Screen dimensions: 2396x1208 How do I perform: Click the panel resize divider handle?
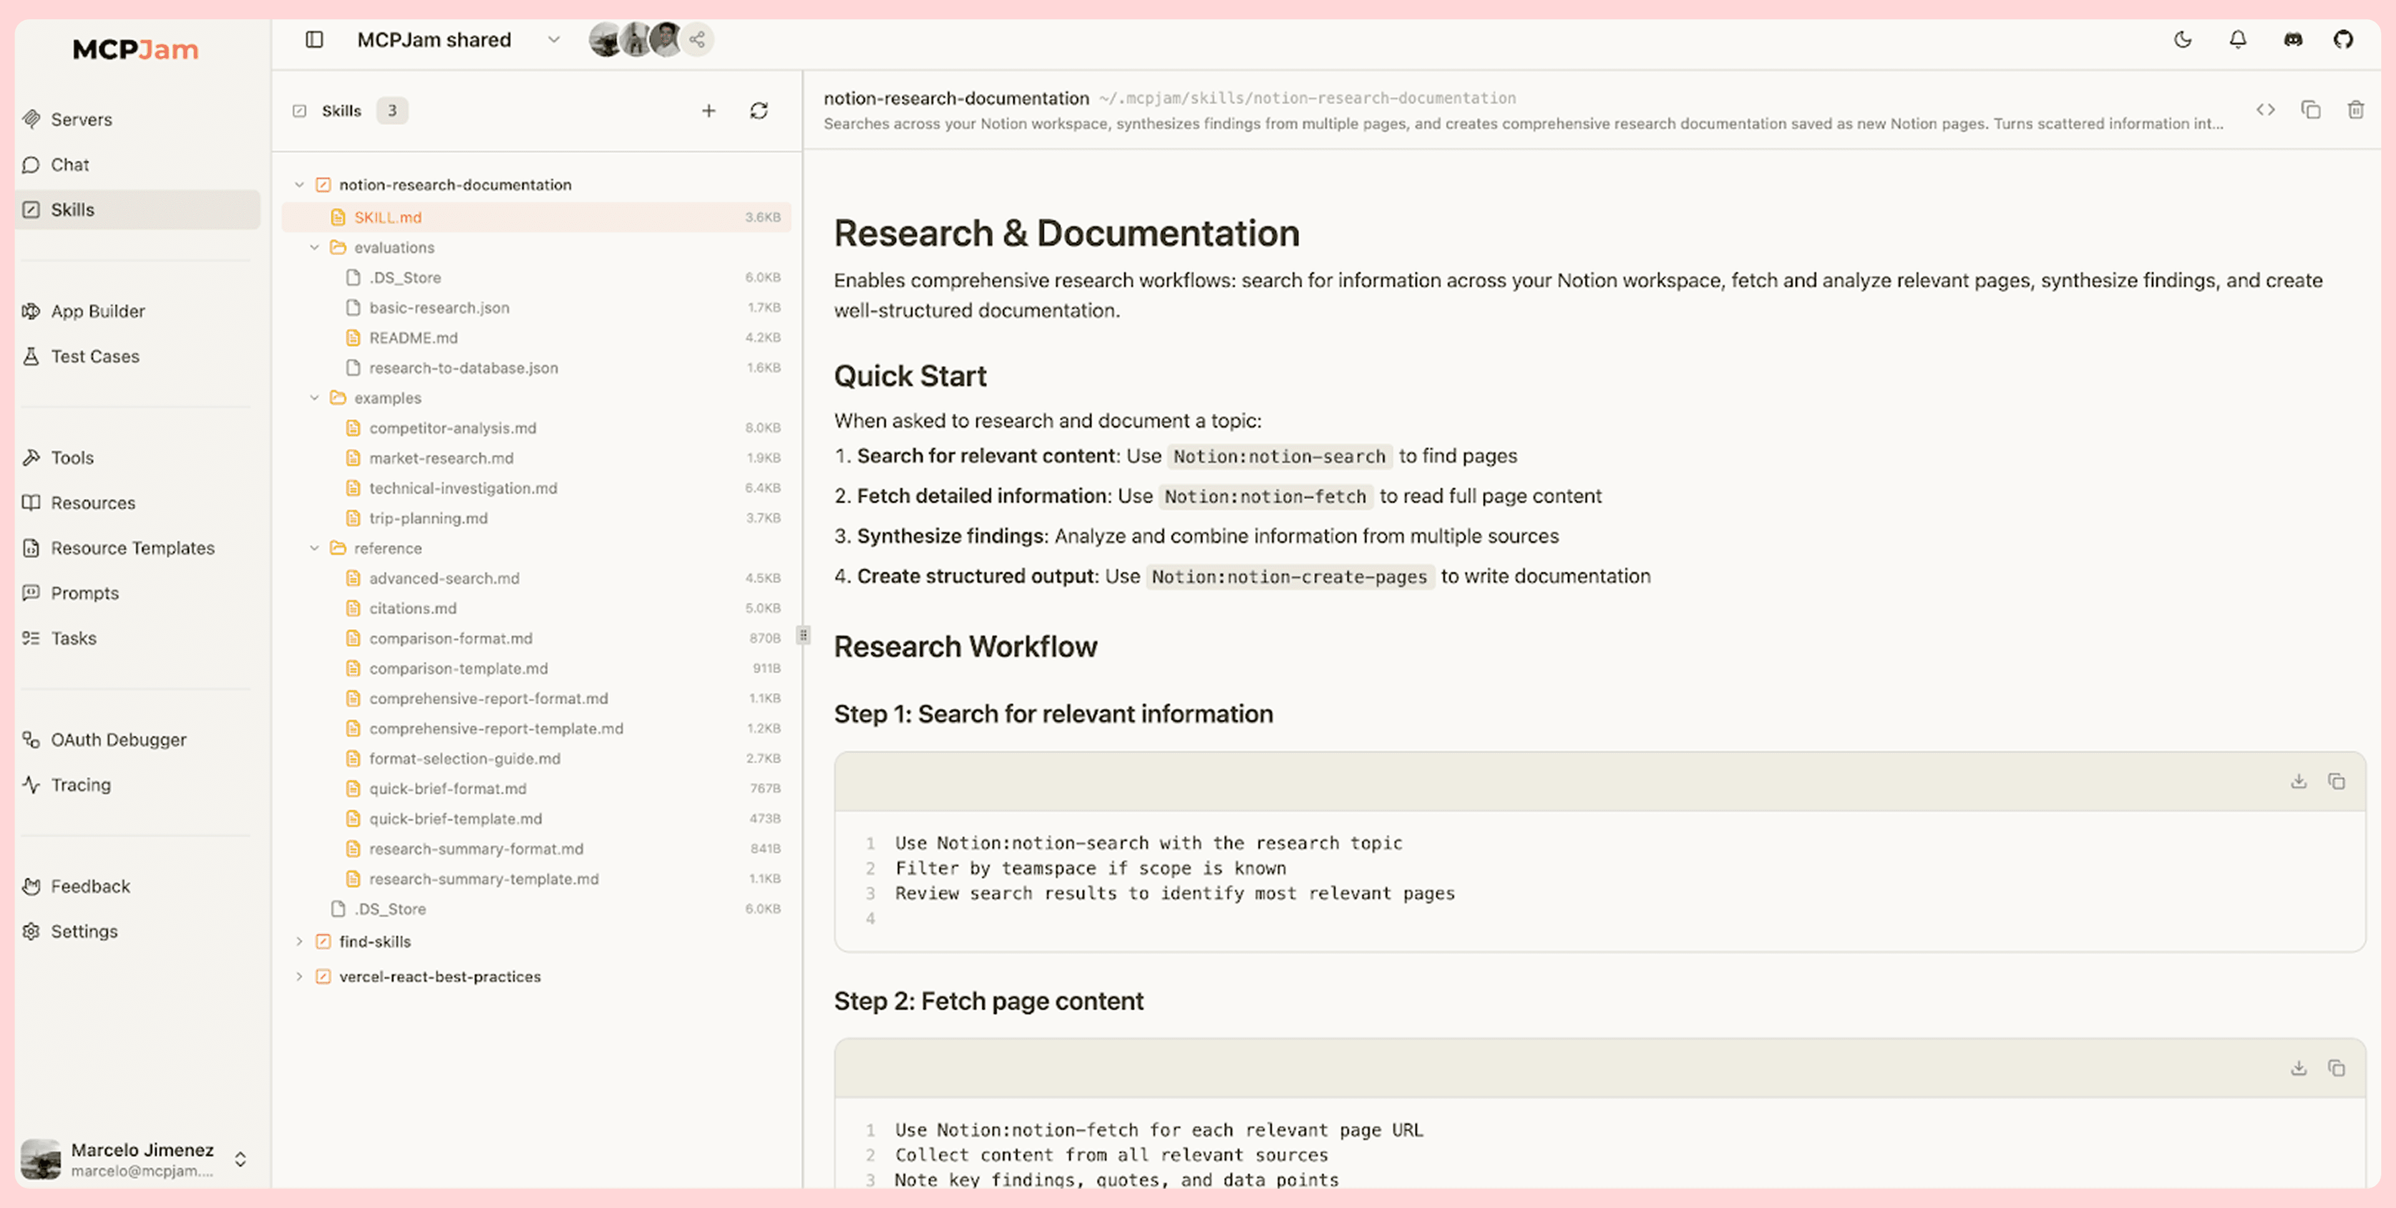click(x=802, y=635)
